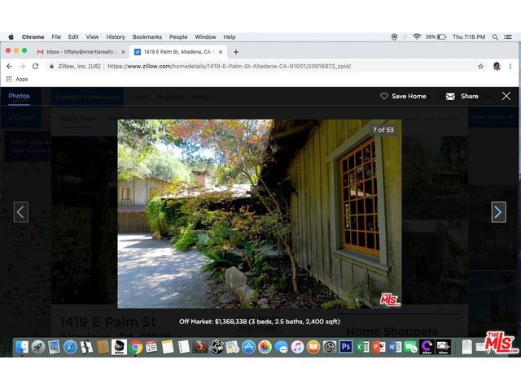Switch to the Gmail Inbox tab

(78, 52)
